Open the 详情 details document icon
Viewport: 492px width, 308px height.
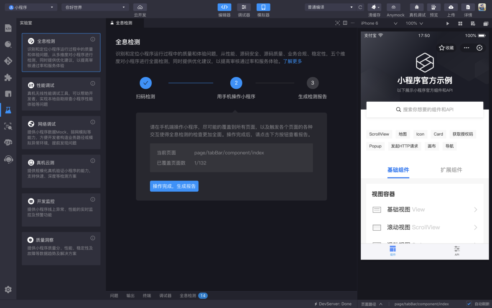468,7
